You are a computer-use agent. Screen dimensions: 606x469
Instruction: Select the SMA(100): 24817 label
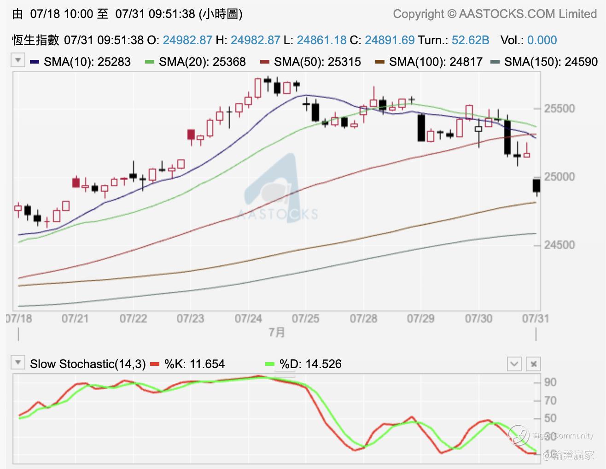coord(436,62)
